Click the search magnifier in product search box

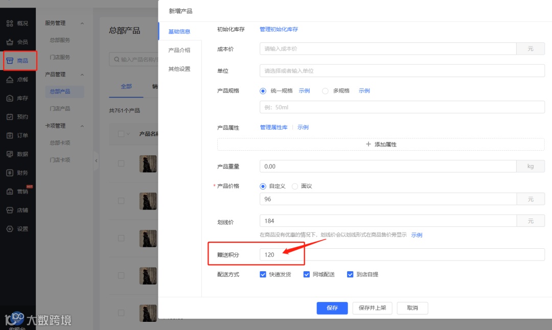click(117, 59)
